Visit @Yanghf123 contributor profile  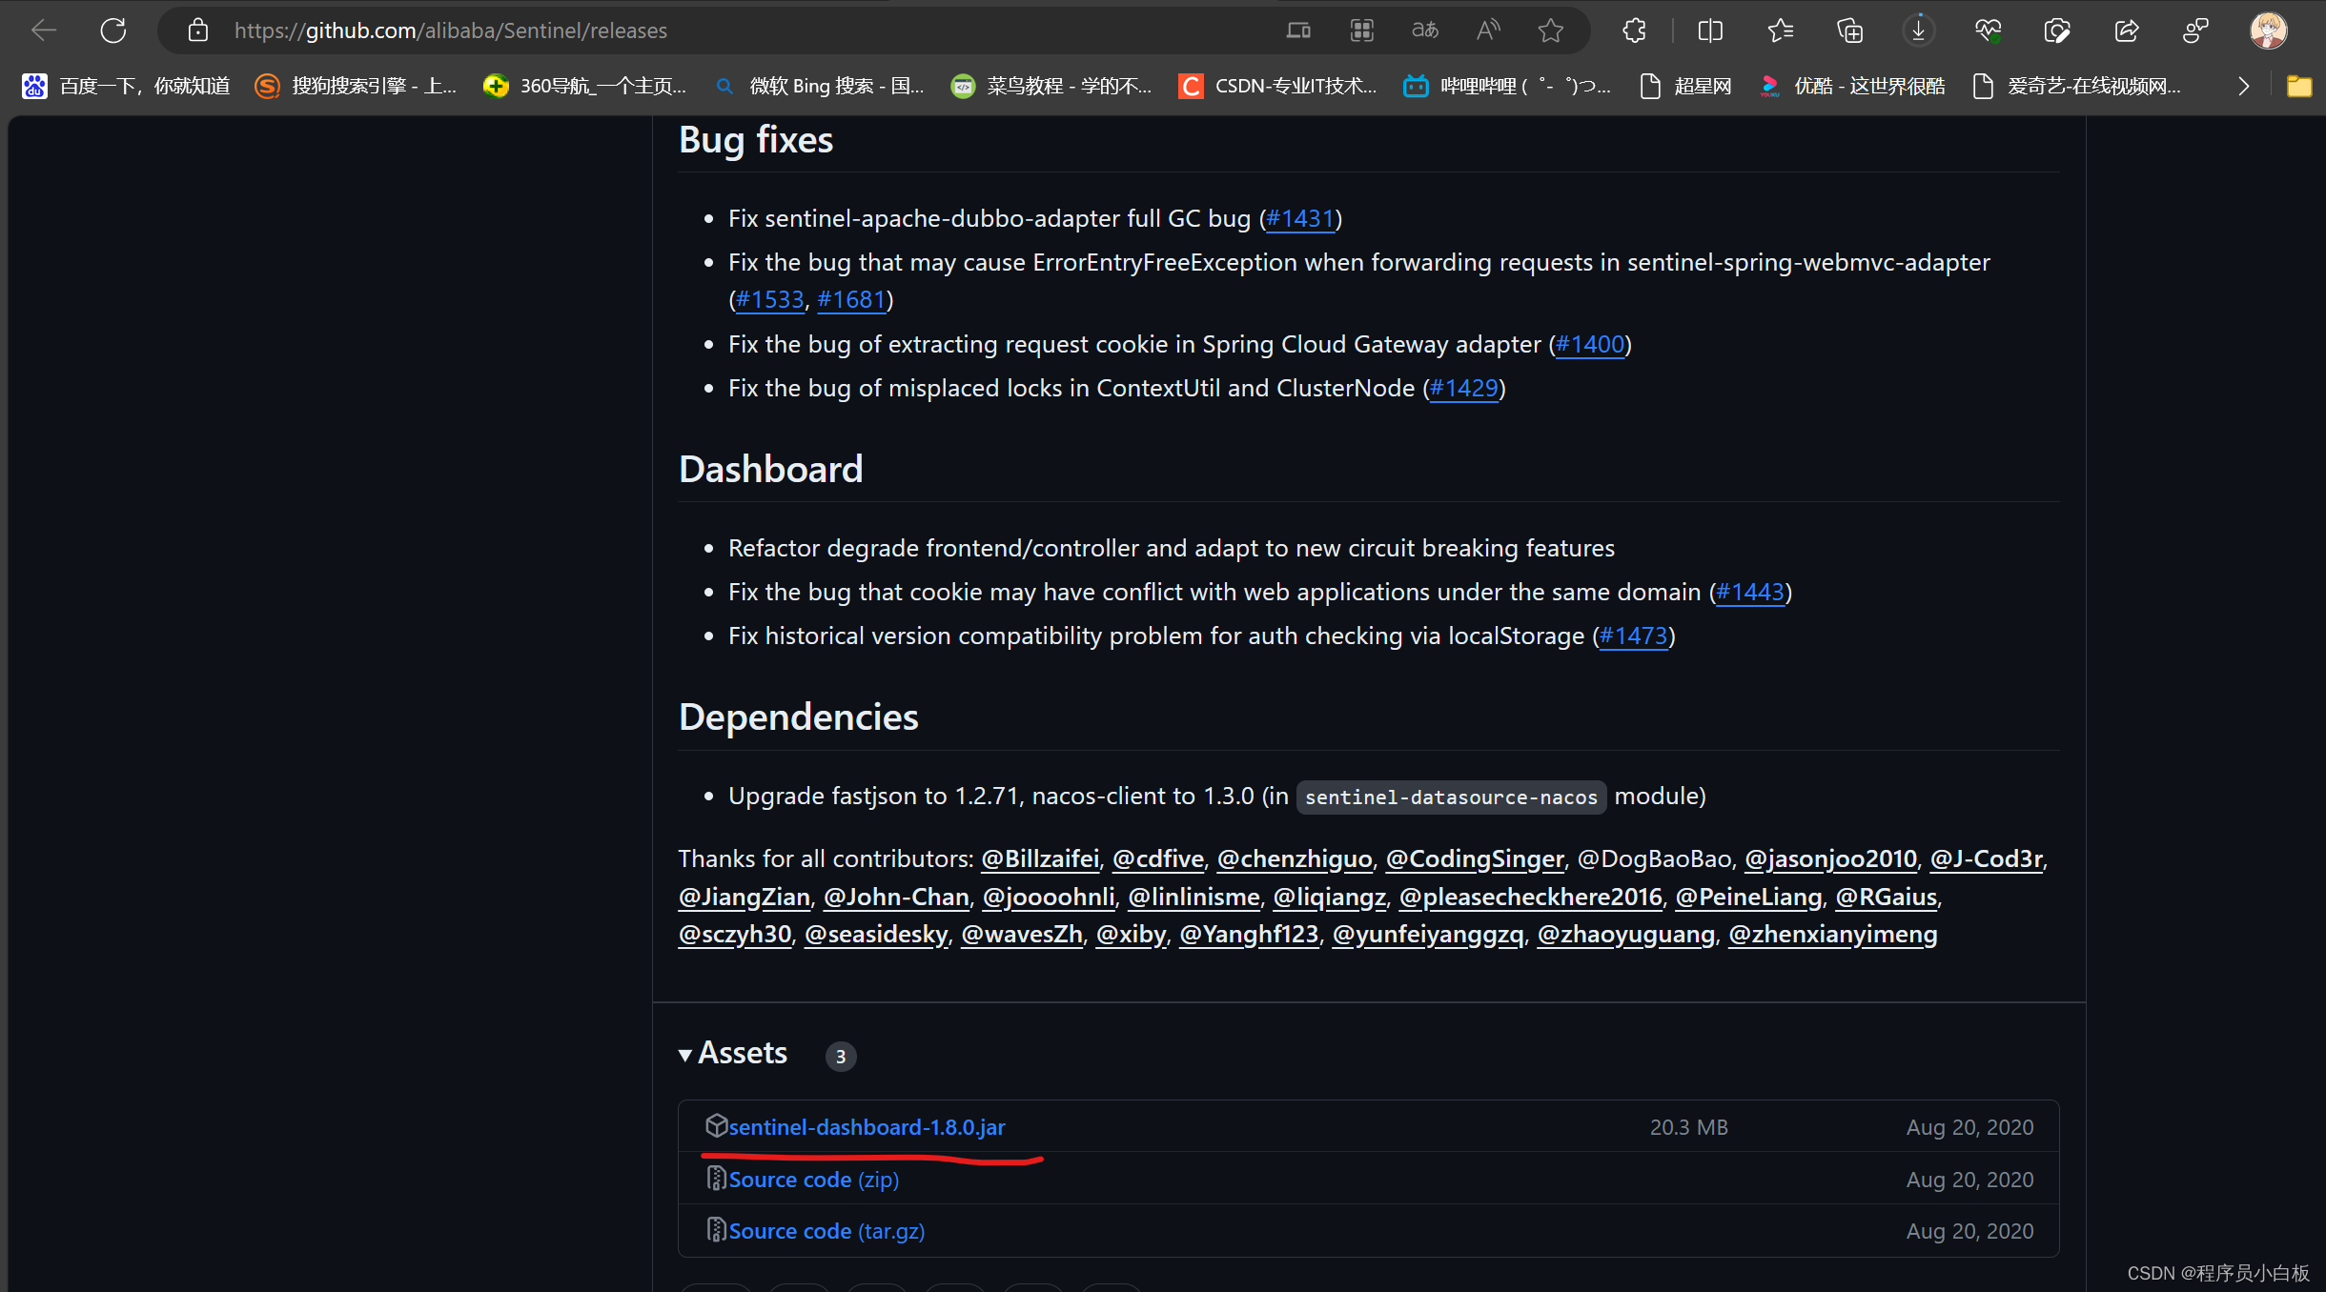coord(1249,935)
